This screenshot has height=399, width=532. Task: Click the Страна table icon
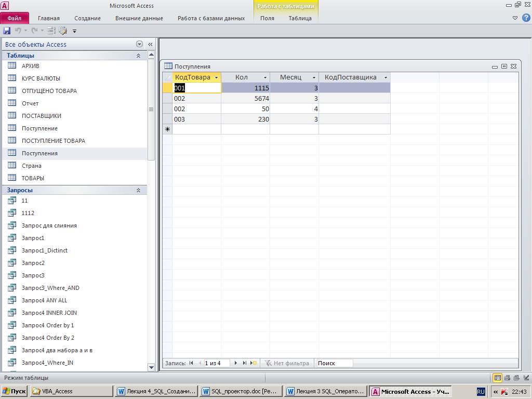pyautogui.click(x=12, y=165)
